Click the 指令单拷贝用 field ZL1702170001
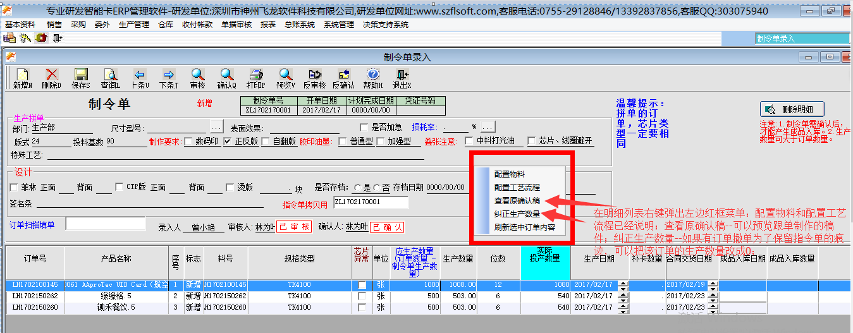The width and height of the screenshot is (853, 333). pyautogui.click(x=371, y=202)
